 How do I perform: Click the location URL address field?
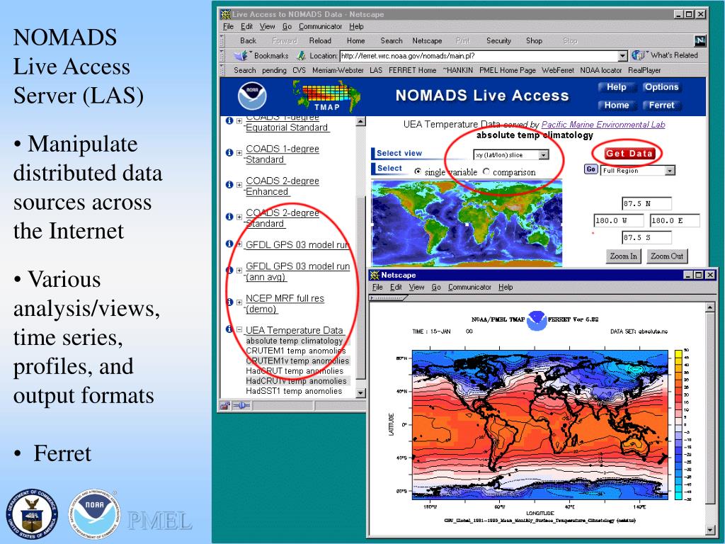[x=479, y=56]
